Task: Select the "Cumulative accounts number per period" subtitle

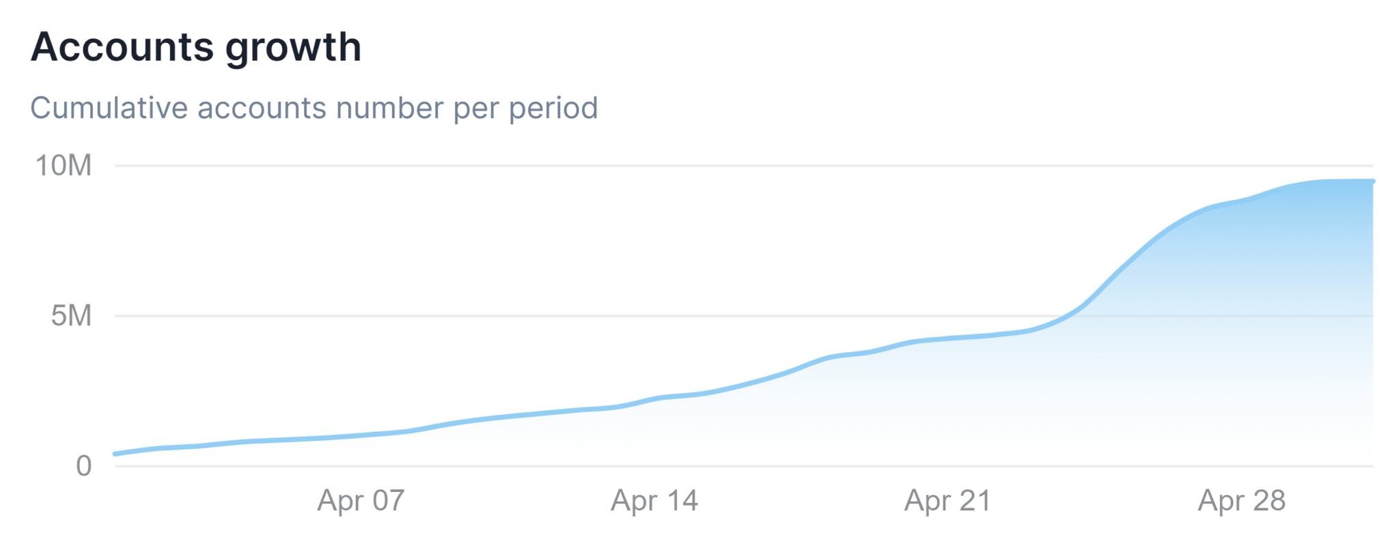Action: tap(314, 108)
